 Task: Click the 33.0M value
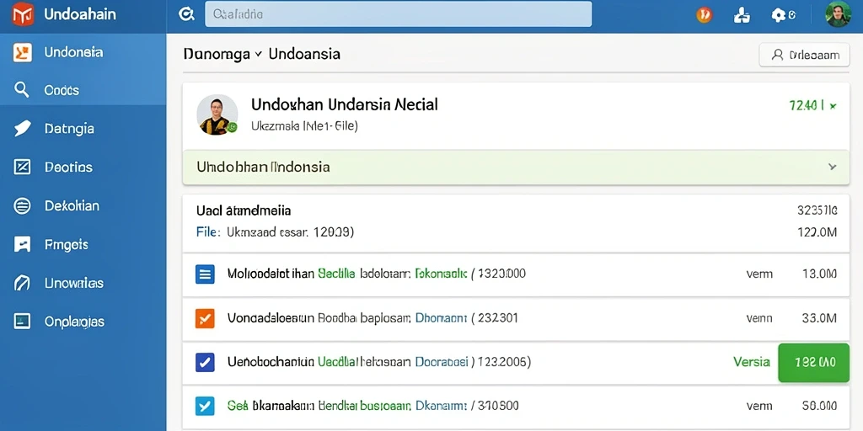tap(820, 317)
